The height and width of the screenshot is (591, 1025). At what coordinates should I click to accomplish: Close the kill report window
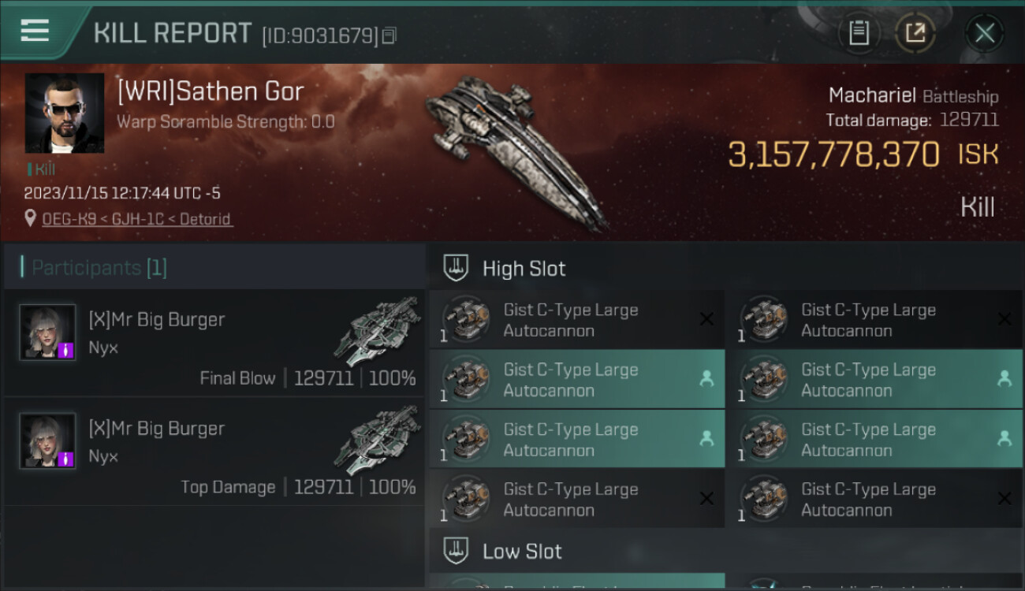[x=984, y=33]
